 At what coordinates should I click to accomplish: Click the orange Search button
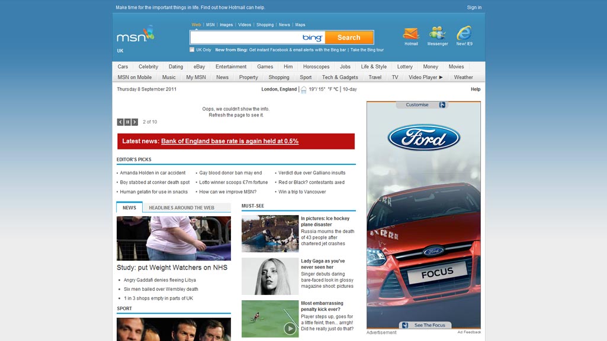[x=349, y=37]
